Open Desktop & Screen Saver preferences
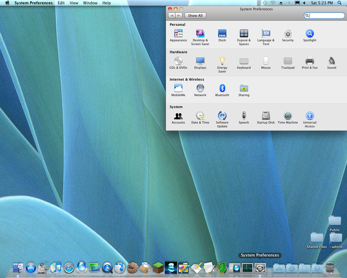The height and width of the screenshot is (278, 347). tap(200, 37)
